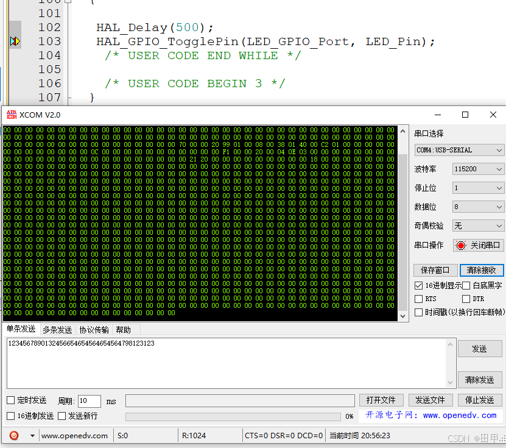This screenshot has width=506, height=448.
Task: Select the 单条发送 tab
Action: coord(21,329)
